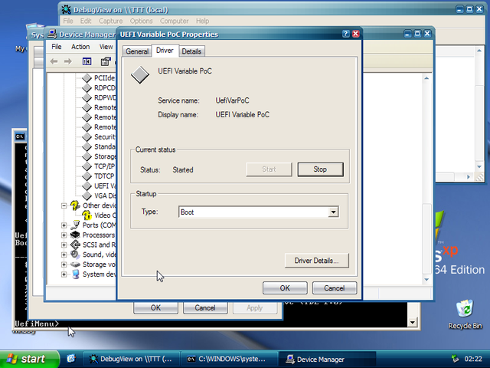Switch to C:\WINDOWS\syste... command prompt taskbar button
490x368 pixels.
point(229,359)
